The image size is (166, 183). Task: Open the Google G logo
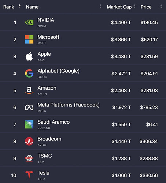tap(29, 73)
